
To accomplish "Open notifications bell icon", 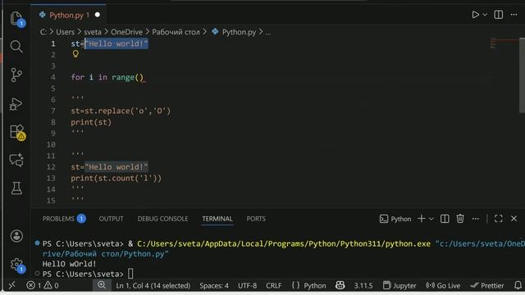I will [x=518, y=285].
